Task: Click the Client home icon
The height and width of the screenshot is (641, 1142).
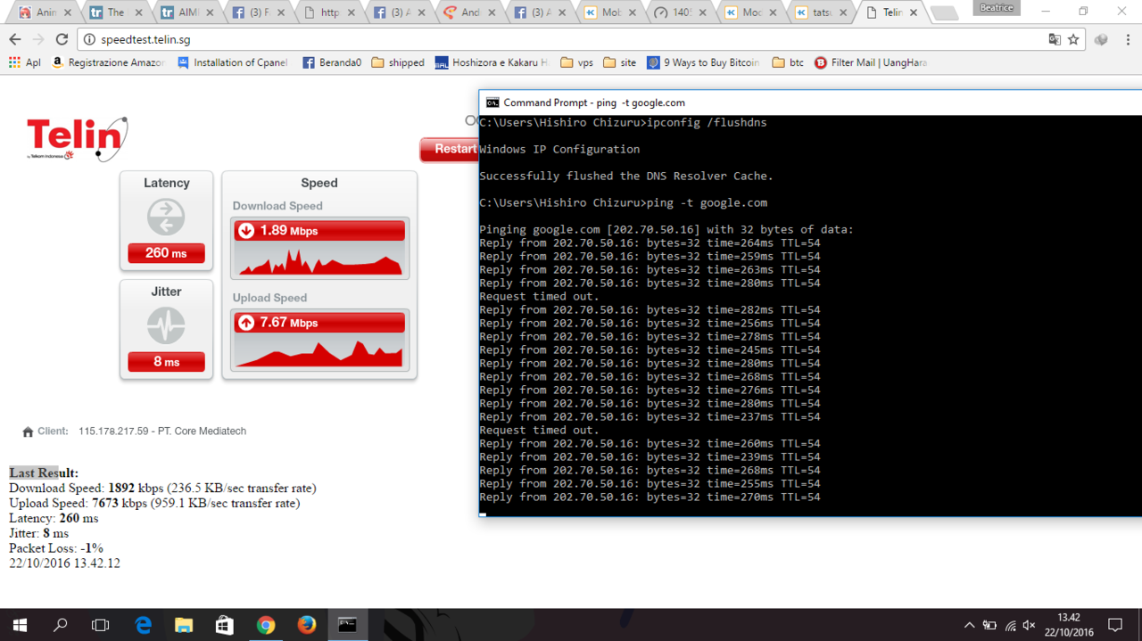Action: click(28, 431)
